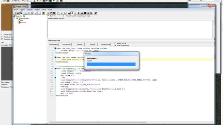Click the New Event flag icon
Image resolution: width=223 pixels, height=125 pixels.
coord(58,13)
